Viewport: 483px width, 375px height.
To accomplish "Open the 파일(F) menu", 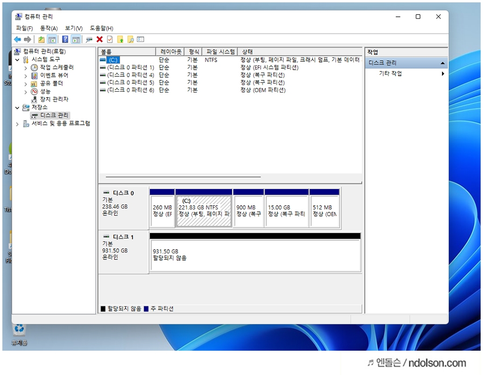I will pyautogui.click(x=24, y=29).
